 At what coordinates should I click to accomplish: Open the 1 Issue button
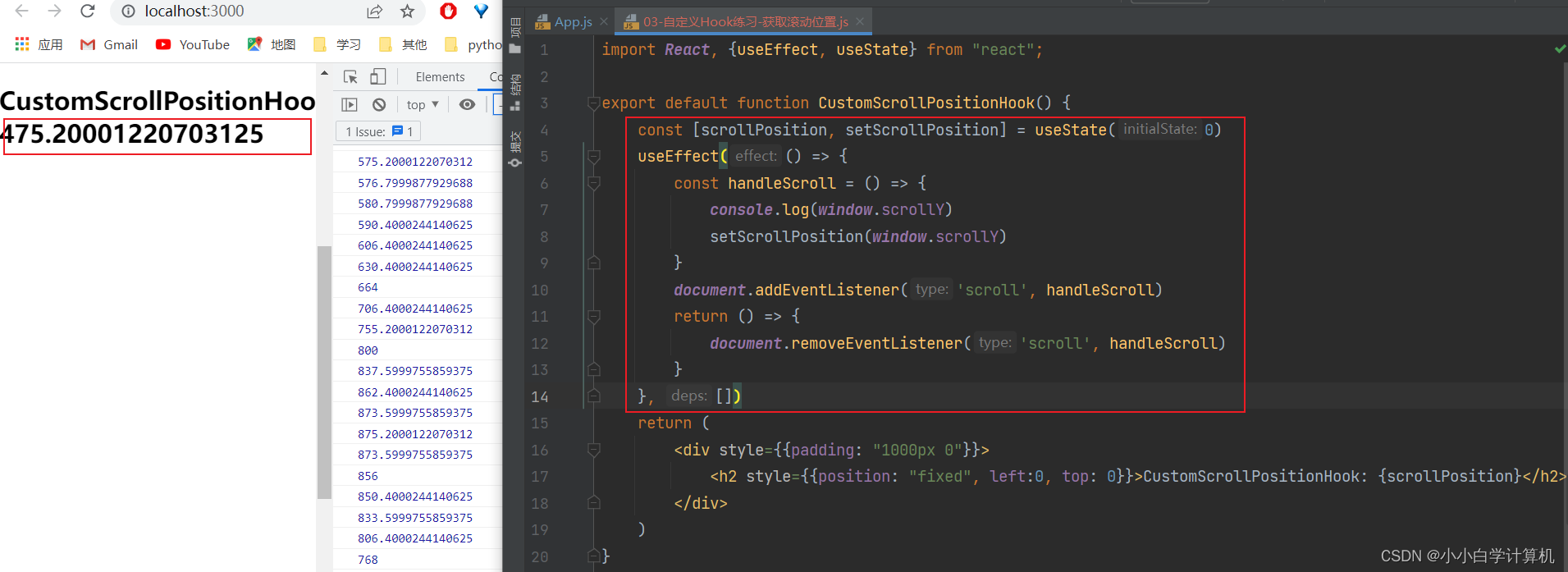coord(378,131)
